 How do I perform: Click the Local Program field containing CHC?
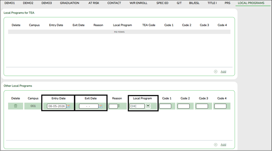pyautogui.click(x=137, y=106)
